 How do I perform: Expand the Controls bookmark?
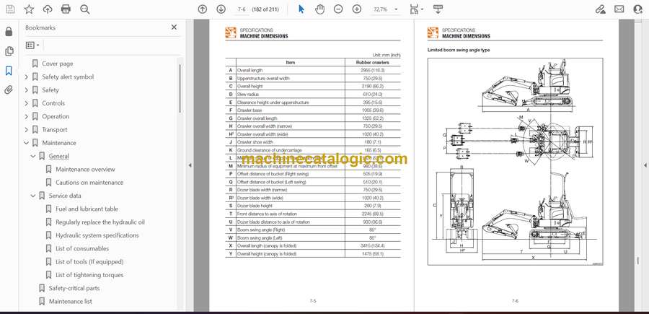(x=27, y=103)
